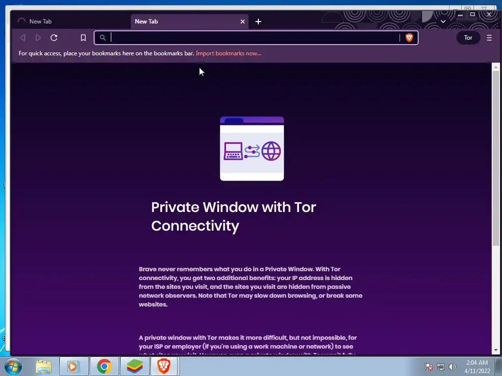Click the scrollbar down arrow
502x376 pixels.
click(x=496, y=351)
